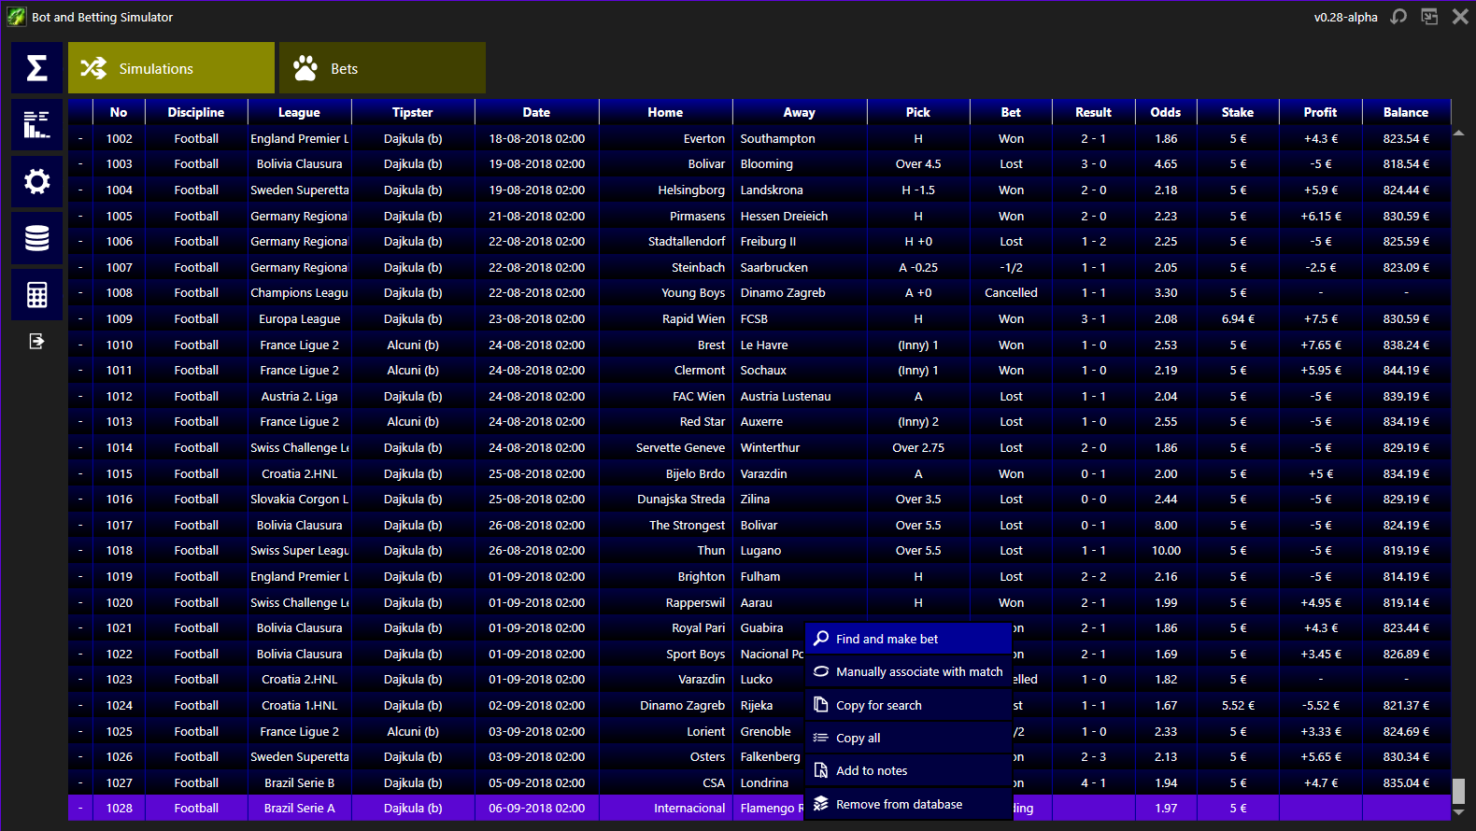Choose Copy all from context menu
Viewport: 1476px width, 831px height.
(x=909, y=738)
